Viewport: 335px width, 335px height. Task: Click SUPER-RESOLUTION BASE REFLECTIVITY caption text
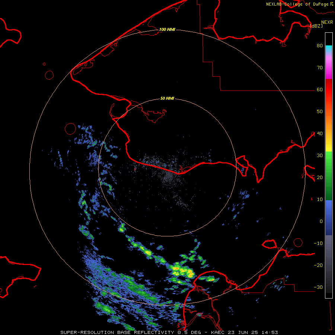coord(117,332)
